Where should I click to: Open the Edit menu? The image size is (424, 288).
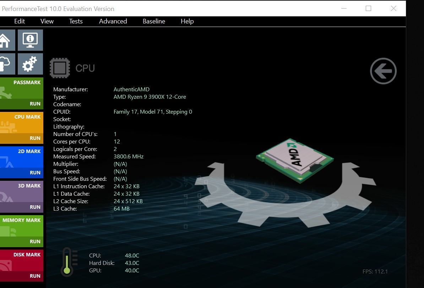20,21
